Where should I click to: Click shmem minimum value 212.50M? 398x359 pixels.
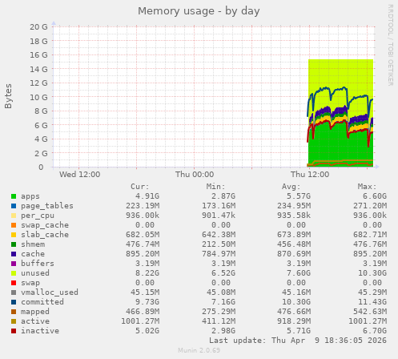[x=219, y=244]
